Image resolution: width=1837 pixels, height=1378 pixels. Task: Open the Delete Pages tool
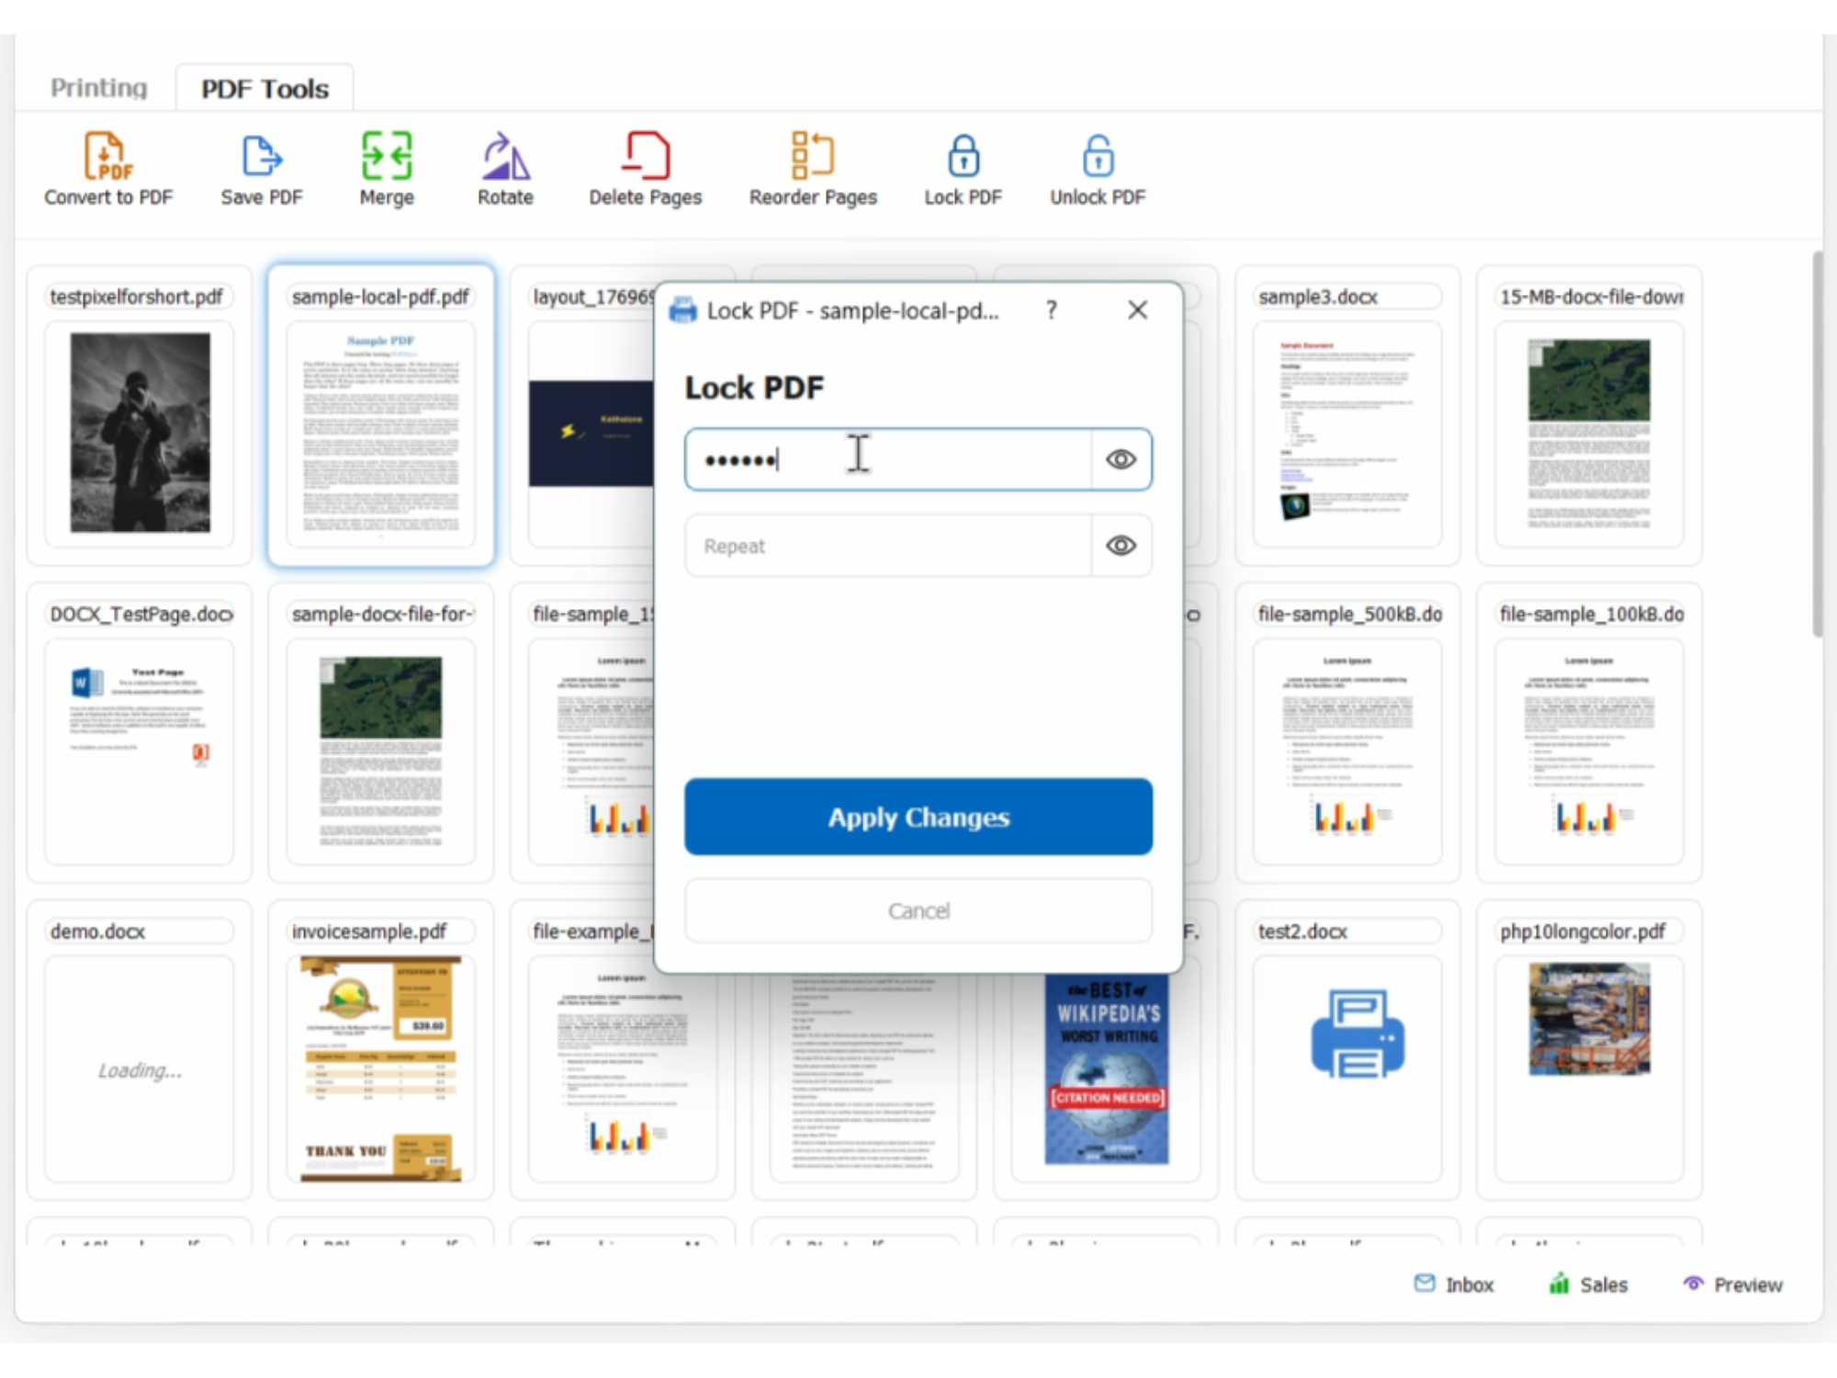(645, 168)
